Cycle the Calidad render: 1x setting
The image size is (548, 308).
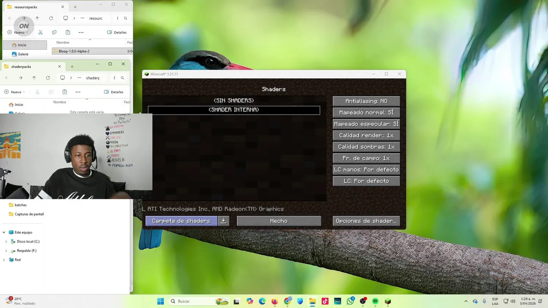[366, 135]
